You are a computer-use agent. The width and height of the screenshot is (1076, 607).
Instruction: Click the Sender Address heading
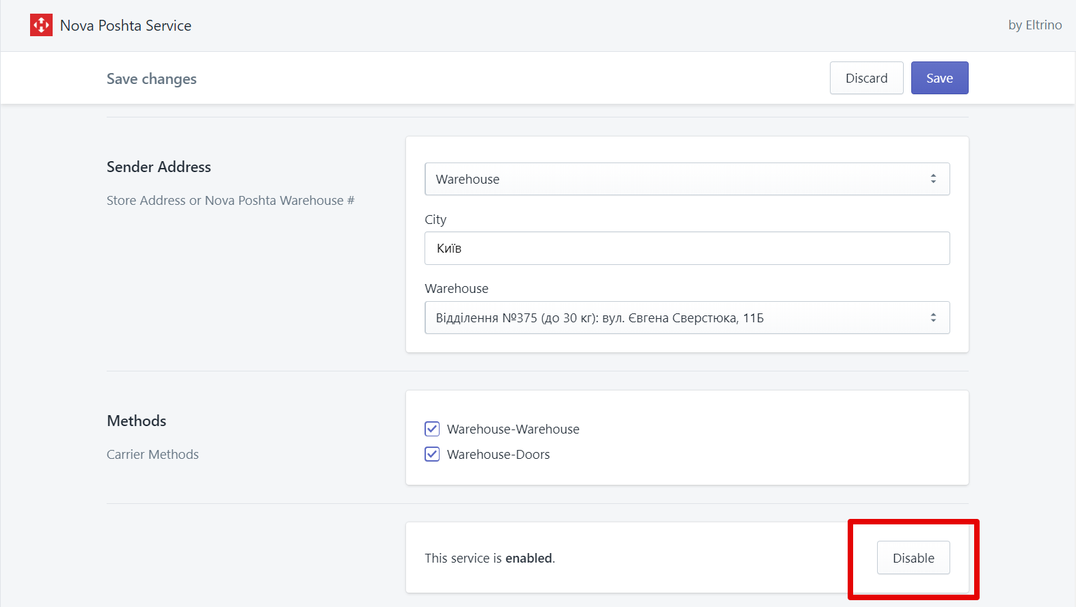tap(159, 167)
